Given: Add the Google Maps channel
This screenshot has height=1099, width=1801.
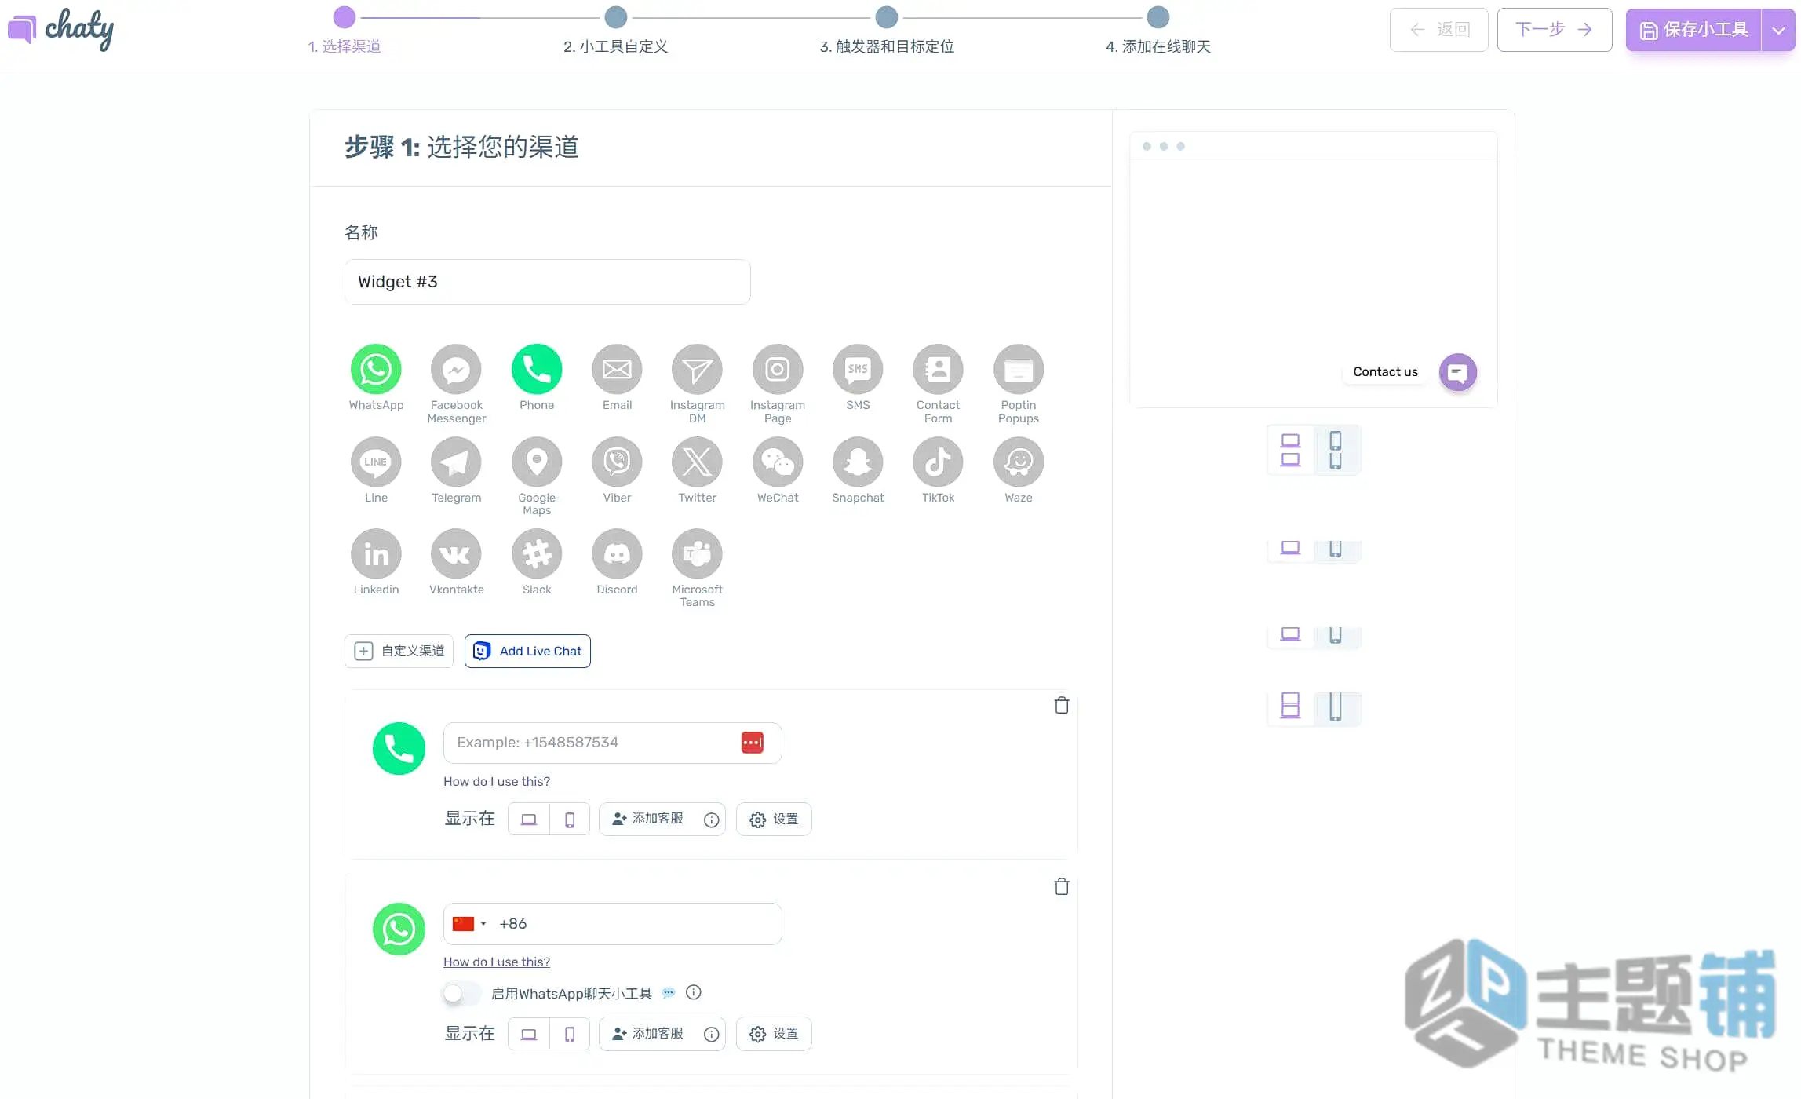Looking at the screenshot, I should [537, 462].
